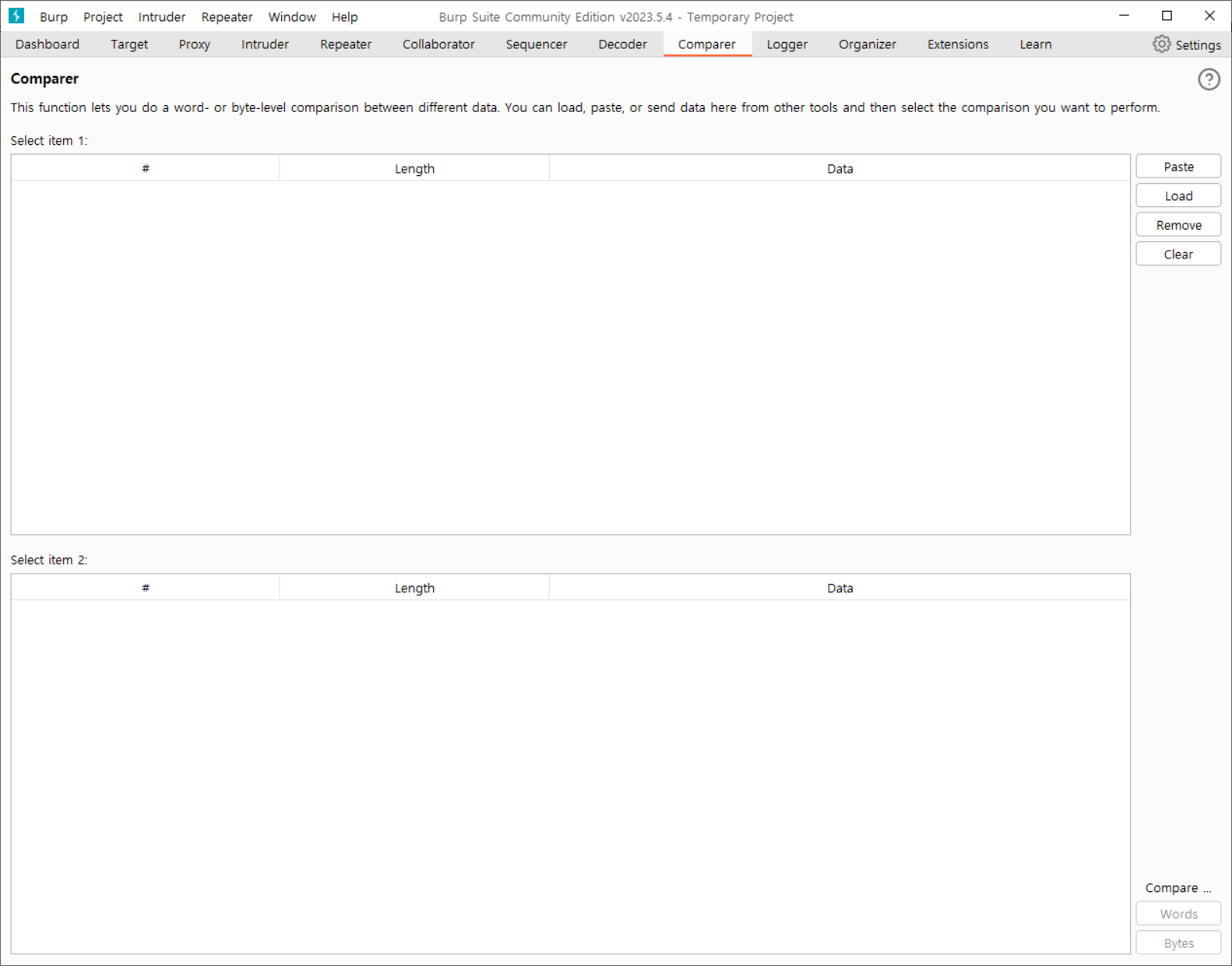Click the Burp Suite logo icon
The height and width of the screenshot is (966, 1232).
pyautogui.click(x=16, y=16)
